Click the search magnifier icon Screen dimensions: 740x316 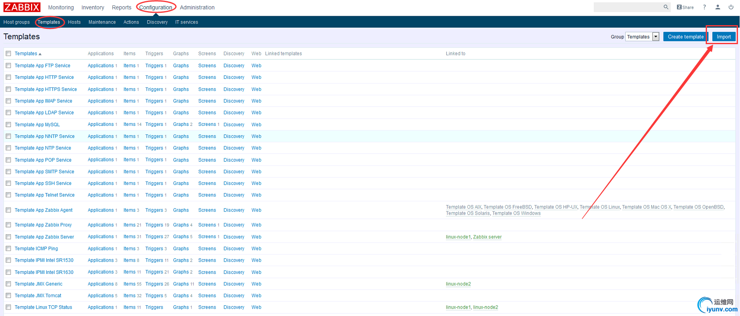point(666,7)
